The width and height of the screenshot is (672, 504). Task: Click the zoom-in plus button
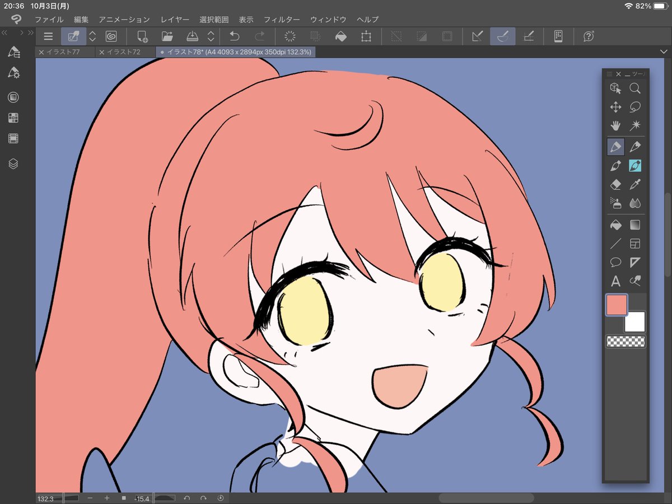107,498
